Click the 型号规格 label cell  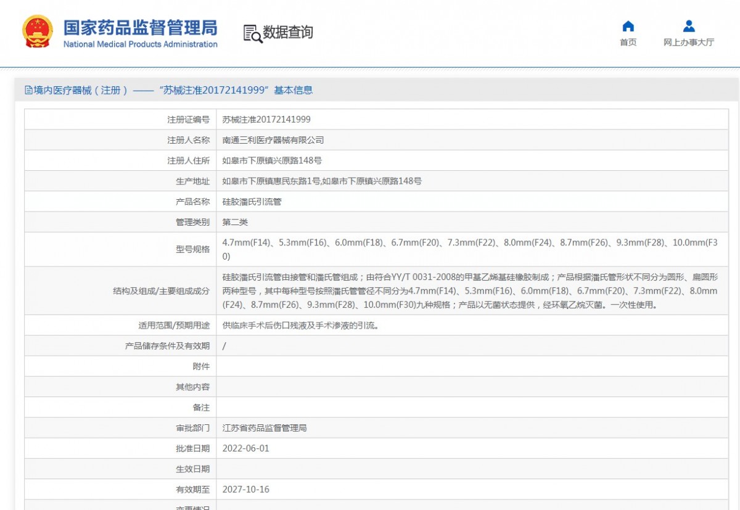click(x=120, y=249)
